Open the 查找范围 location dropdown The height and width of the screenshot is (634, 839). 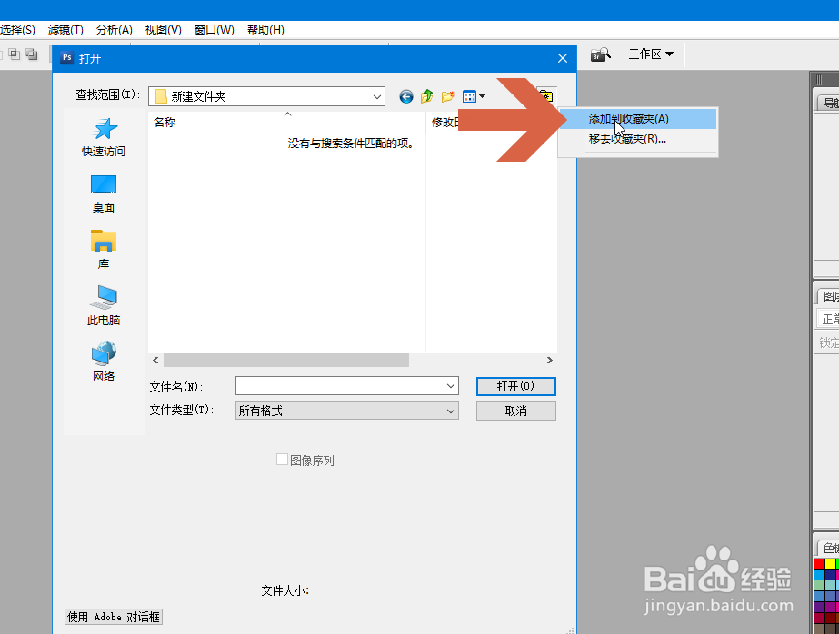(x=376, y=96)
